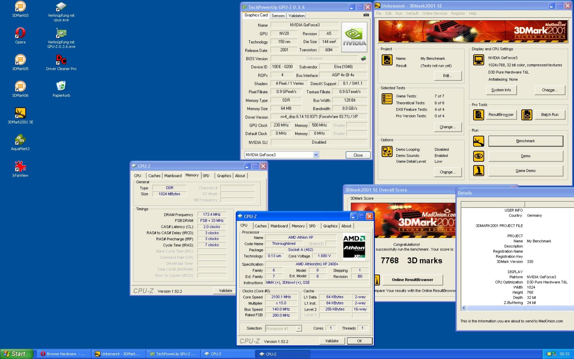Image resolution: width=574 pixels, height=359 pixels.
Task: Click System Info button
Action: click(x=501, y=90)
